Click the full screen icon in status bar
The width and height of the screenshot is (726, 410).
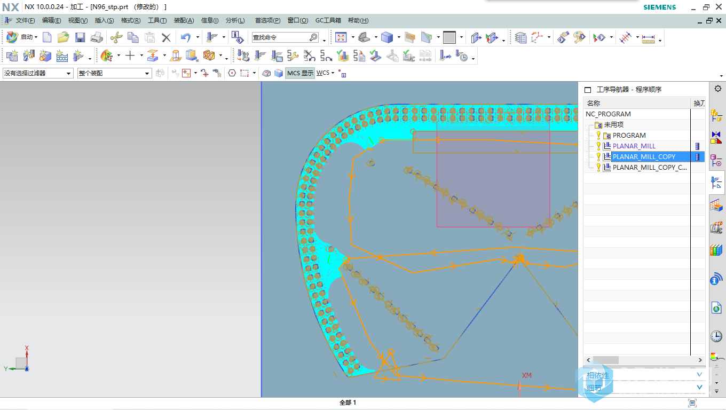tap(692, 403)
